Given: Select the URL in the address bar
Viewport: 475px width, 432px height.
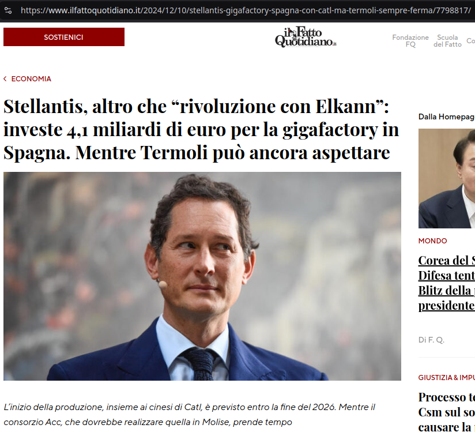Looking at the screenshot, I should coord(246,10).
